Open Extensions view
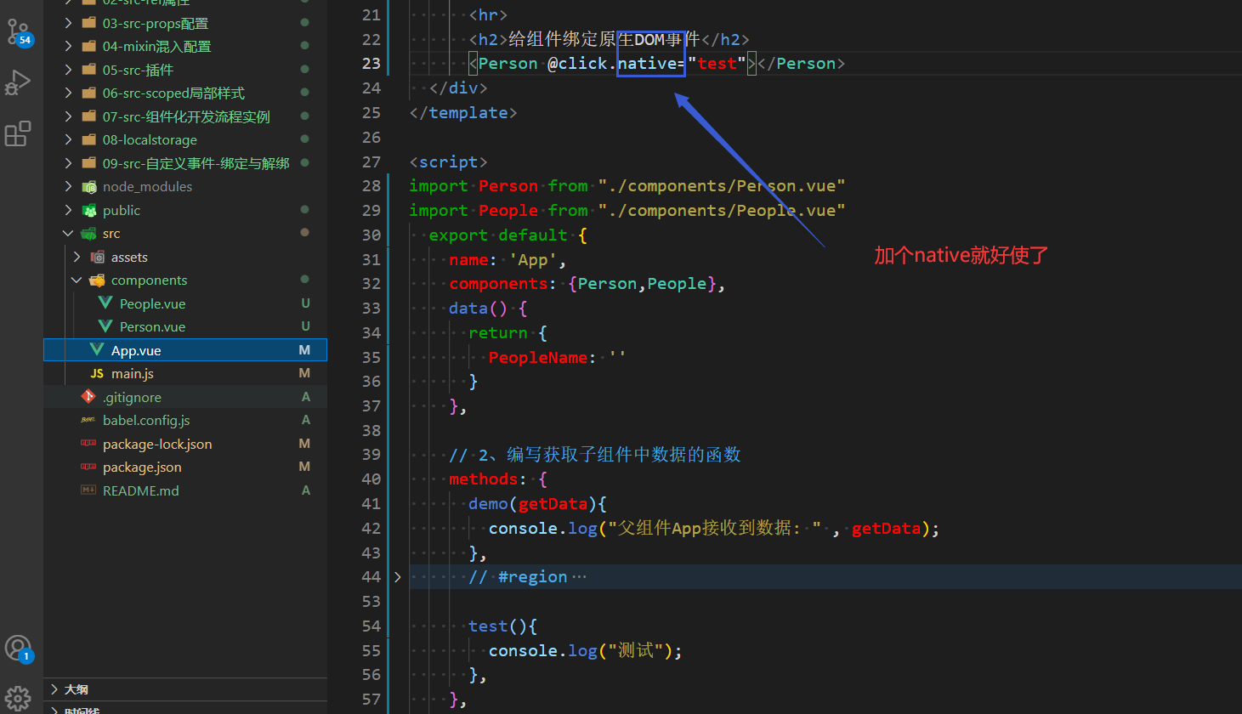 click(x=18, y=133)
